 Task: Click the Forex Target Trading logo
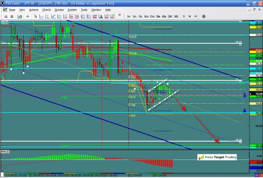coord(216,157)
